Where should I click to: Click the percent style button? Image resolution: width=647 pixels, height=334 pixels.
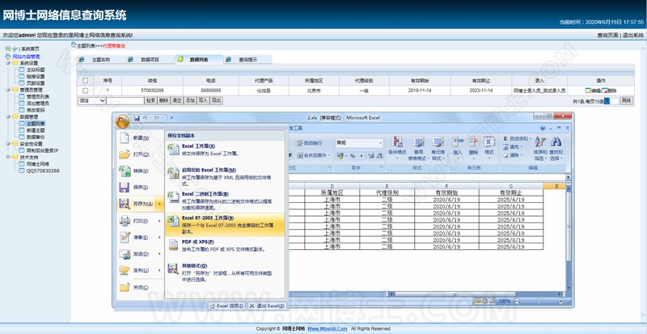(353, 155)
